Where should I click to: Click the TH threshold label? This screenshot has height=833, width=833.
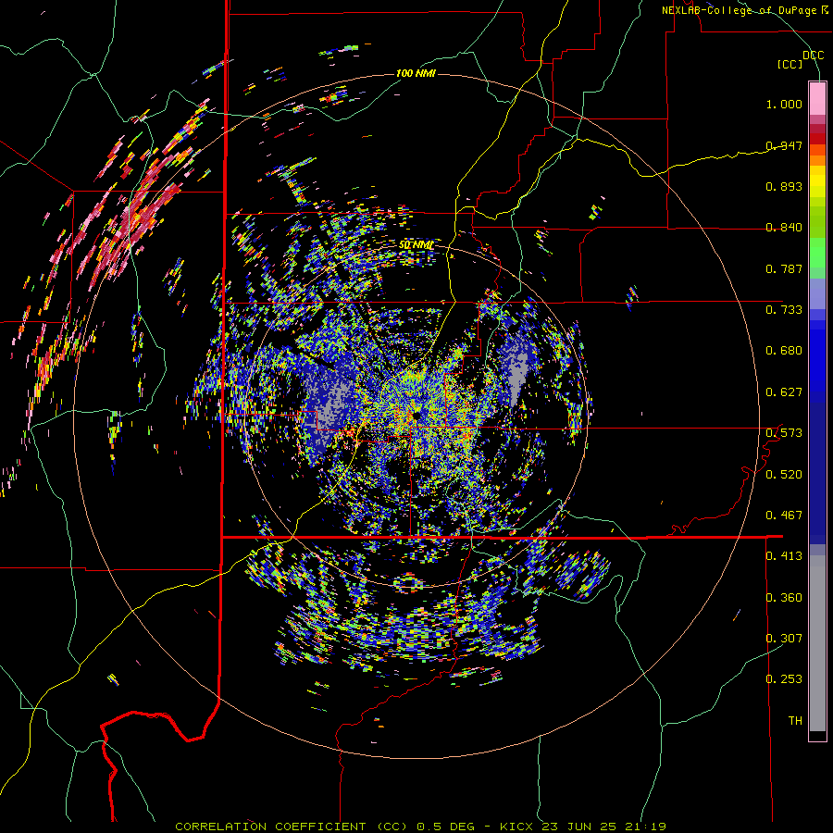(795, 721)
